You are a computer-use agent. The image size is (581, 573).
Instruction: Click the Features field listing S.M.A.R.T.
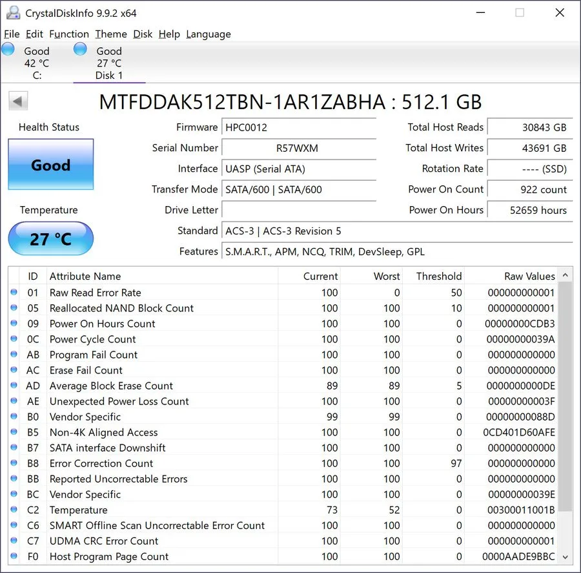coord(397,252)
